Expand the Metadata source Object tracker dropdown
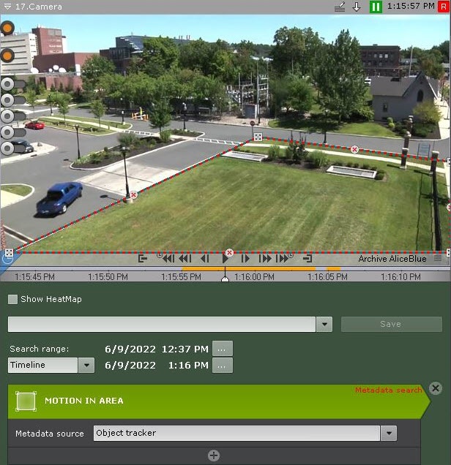 (x=389, y=434)
